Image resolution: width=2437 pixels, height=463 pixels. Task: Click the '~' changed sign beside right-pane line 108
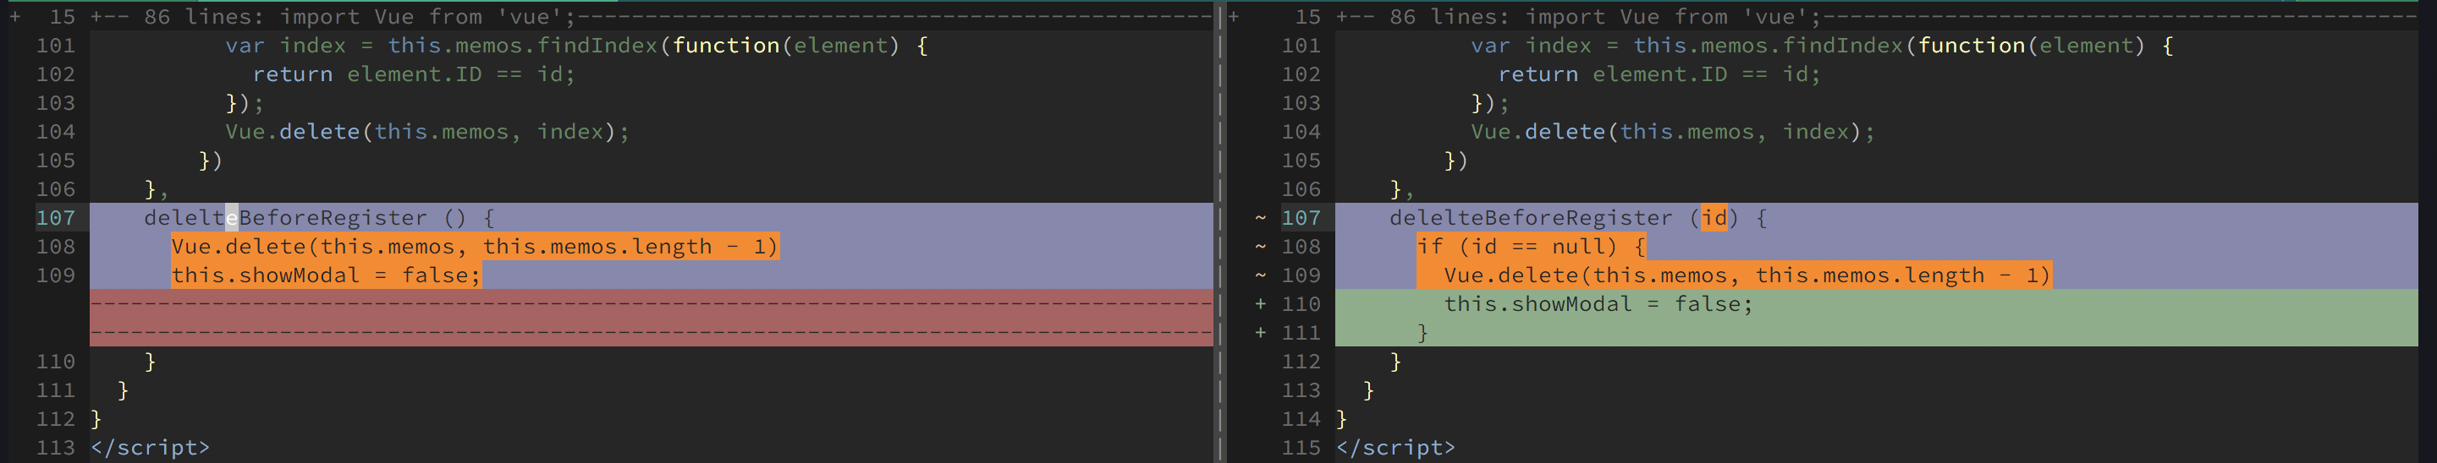coord(1260,247)
